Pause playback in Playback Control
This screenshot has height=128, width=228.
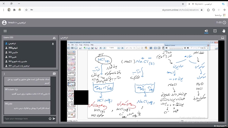coord(185,48)
